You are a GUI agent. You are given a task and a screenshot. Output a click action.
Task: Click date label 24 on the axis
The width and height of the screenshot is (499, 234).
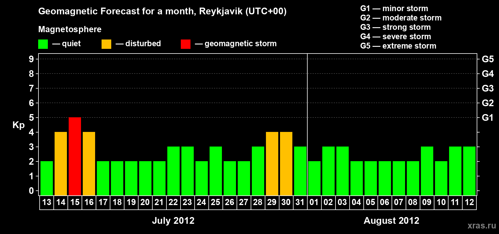[202, 202]
